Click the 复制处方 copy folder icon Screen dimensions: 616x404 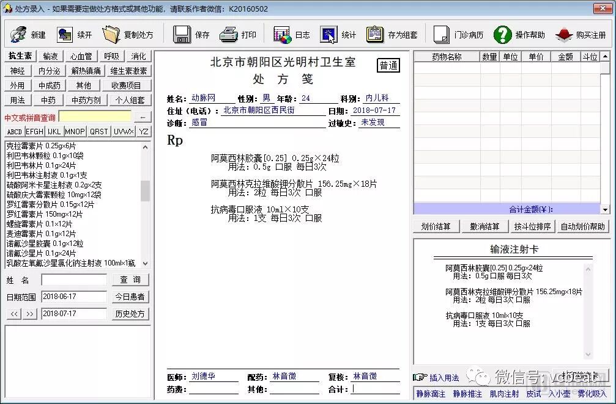click(111, 35)
